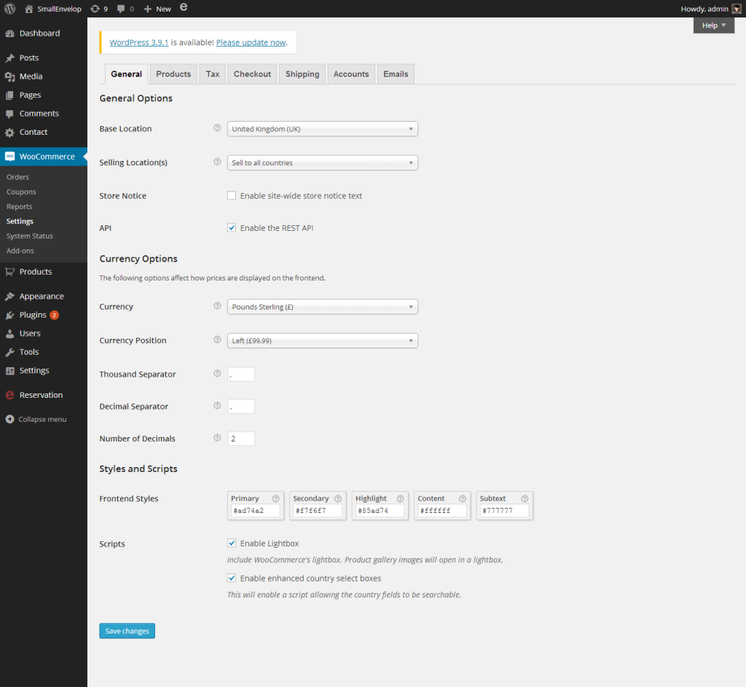
Task: Click the Howdy, admin account menu
Action: point(711,9)
